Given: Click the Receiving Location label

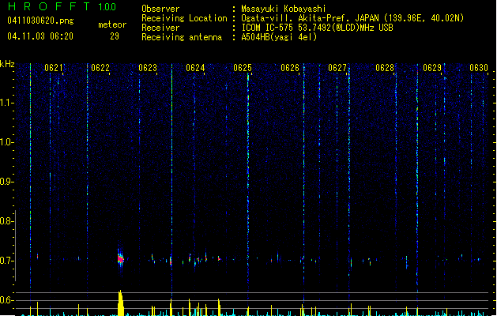Looking at the screenshot, I should 184,18.
